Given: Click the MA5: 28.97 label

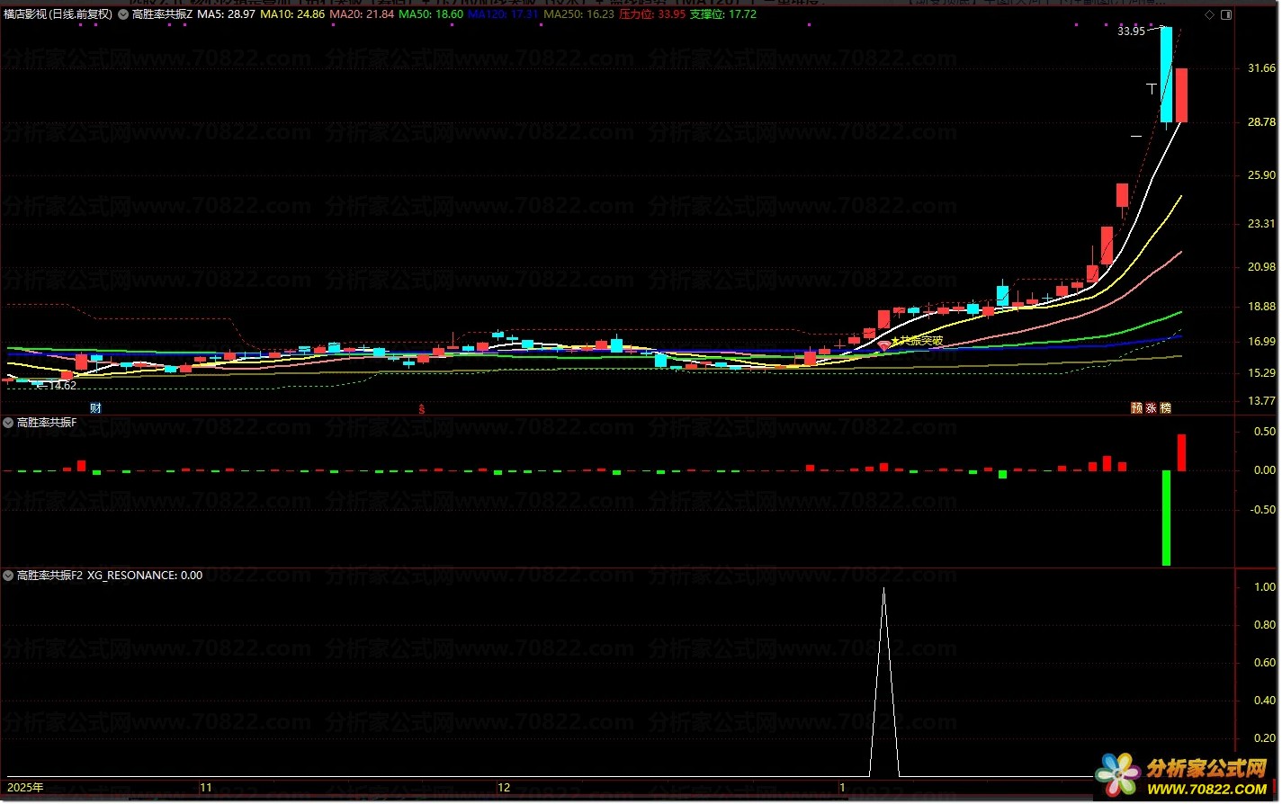Looking at the screenshot, I should pyautogui.click(x=226, y=14).
